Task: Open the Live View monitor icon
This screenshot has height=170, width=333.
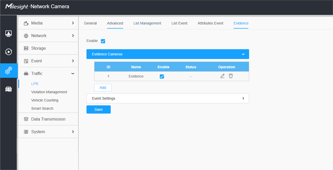Action: (9, 33)
